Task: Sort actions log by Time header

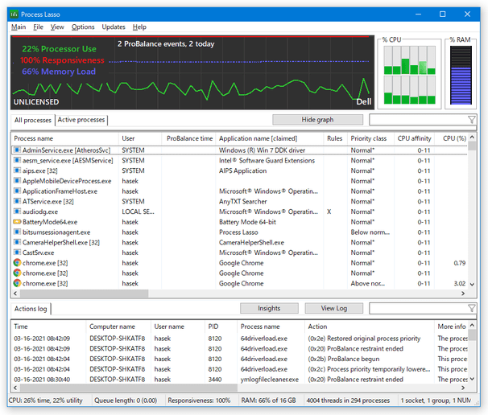Action: click(x=48, y=327)
